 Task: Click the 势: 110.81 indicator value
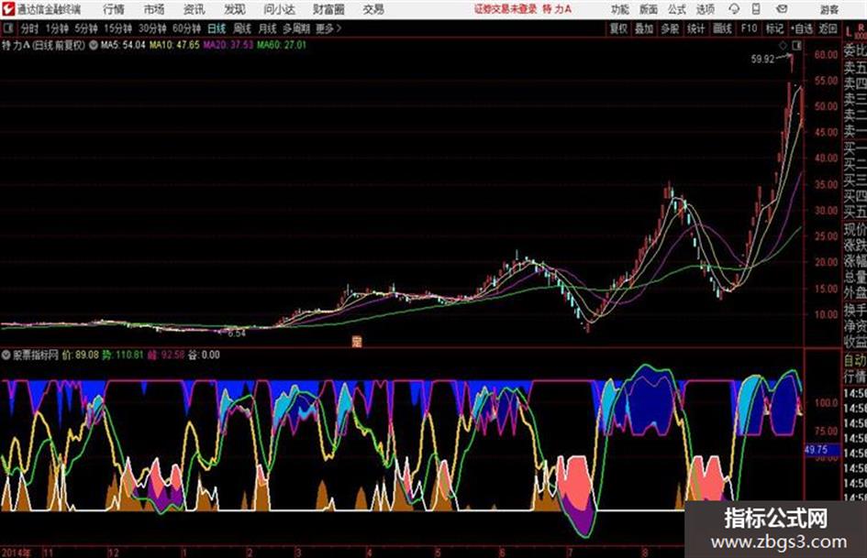click(x=122, y=355)
